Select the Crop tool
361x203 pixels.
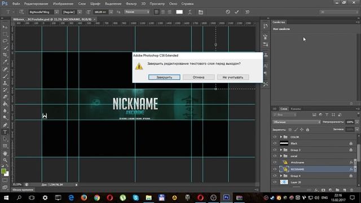(x=5, y=55)
